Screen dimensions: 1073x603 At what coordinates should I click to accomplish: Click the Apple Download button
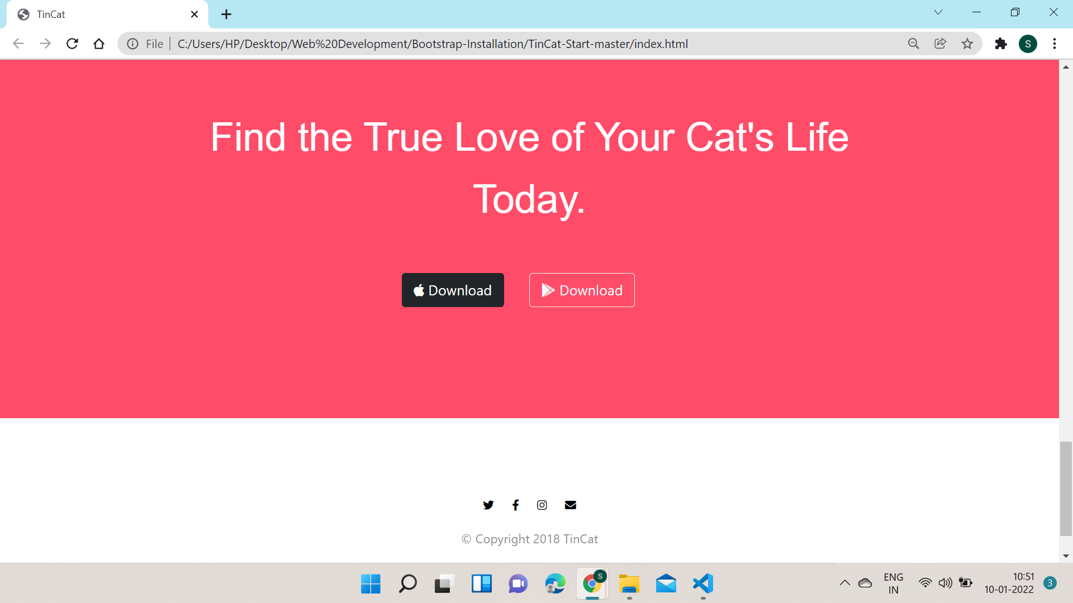point(453,290)
